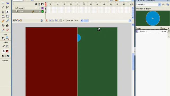Click Layer 2 keyframe at frame 1
This screenshot has width=170, height=96.
click(46, 8)
